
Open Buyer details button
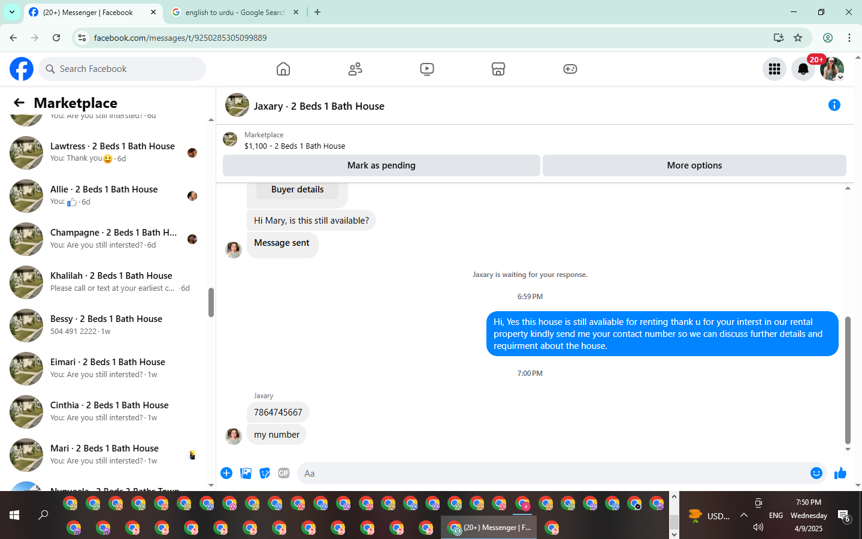(297, 189)
